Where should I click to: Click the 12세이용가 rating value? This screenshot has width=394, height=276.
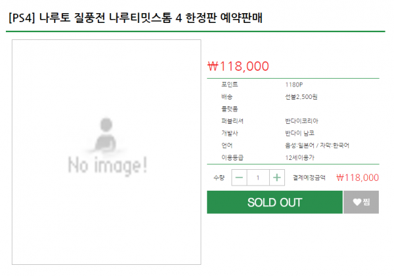(299, 157)
